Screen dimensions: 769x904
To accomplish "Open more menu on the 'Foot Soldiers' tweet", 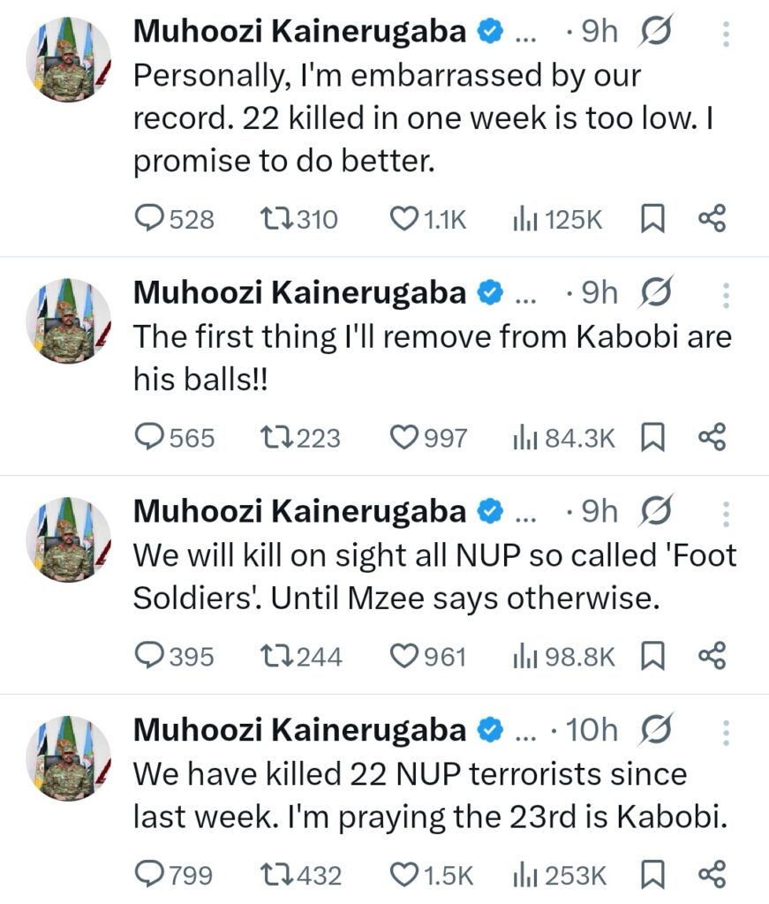I will tap(726, 513).
